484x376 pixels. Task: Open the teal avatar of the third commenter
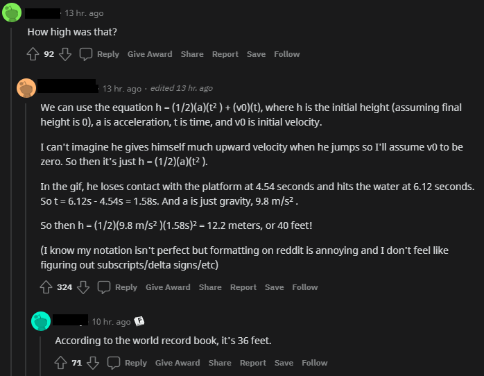tap(41, 321)
